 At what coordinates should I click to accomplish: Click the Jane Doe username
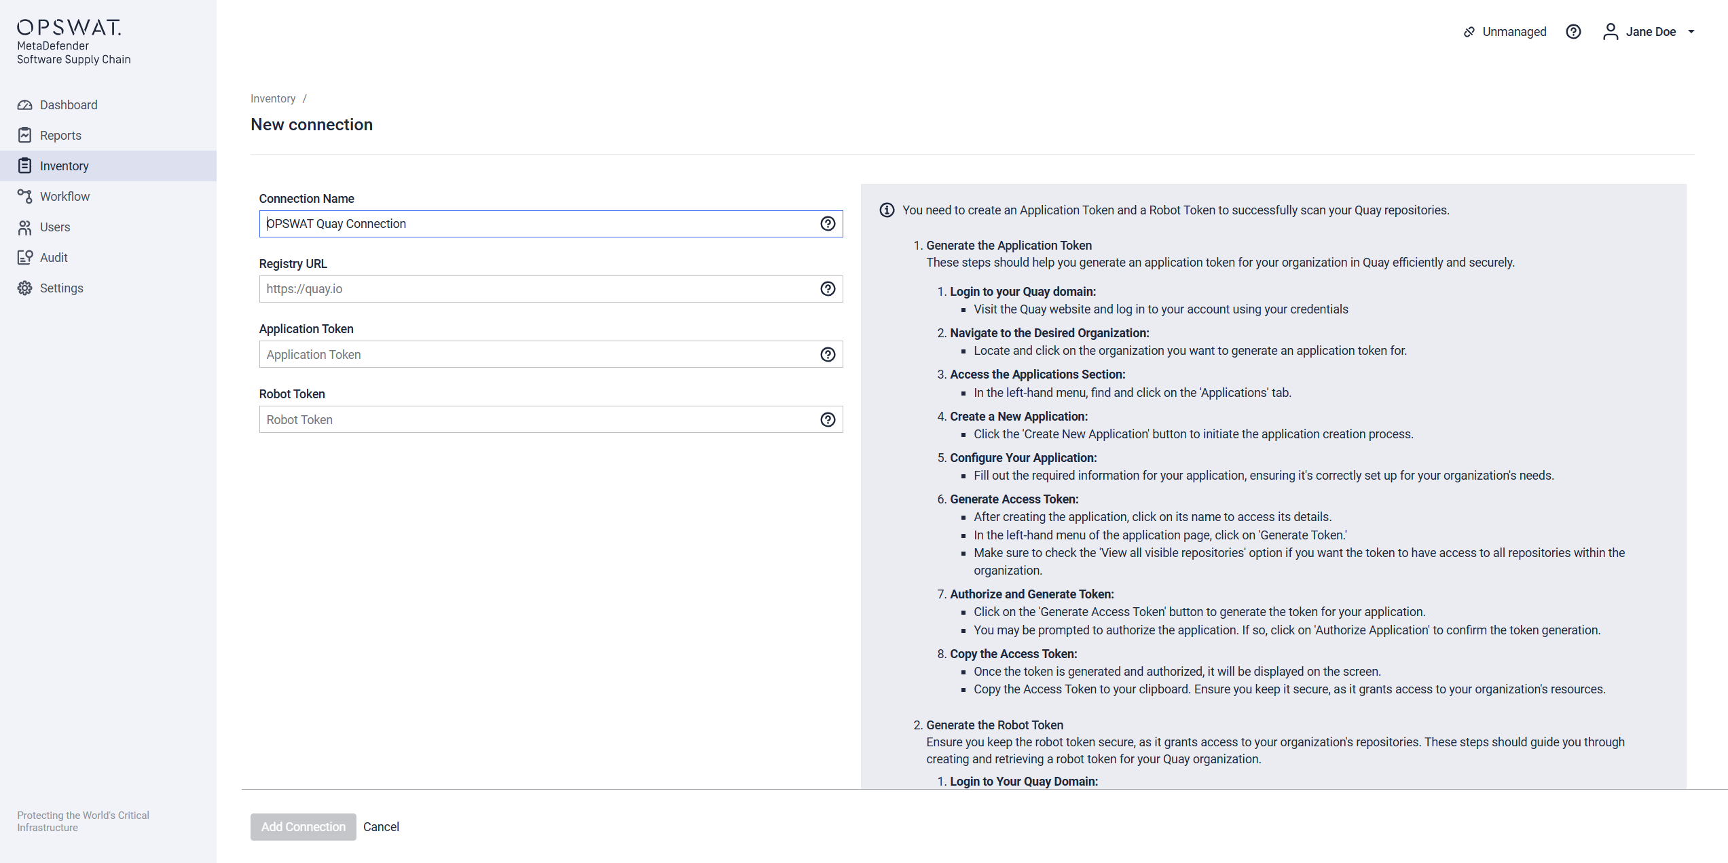(x=1651, y=32)
